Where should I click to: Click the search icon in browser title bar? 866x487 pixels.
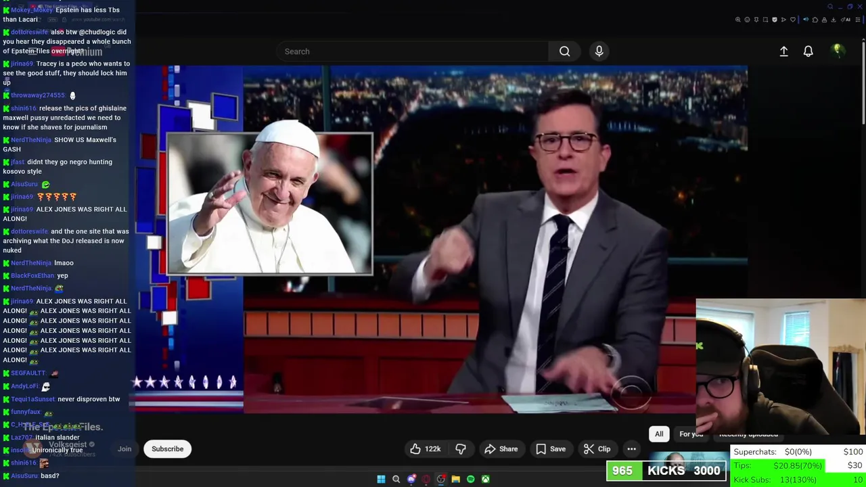[830, 7]
